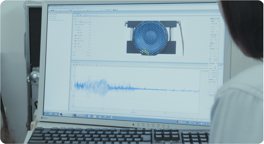Expand the Documents tree node
Image resolution: width=264 pixels, height=144 pixels.
(x=49, y=15)
